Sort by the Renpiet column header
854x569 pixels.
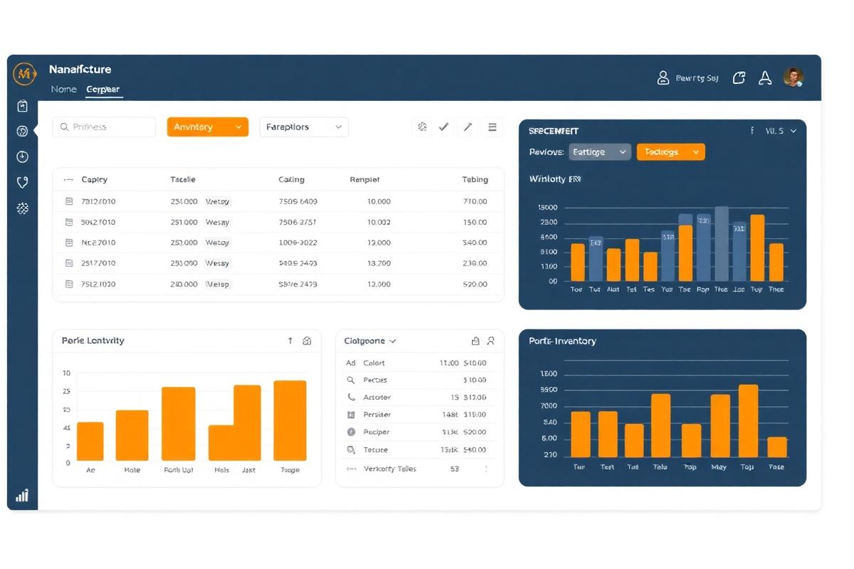click(x=364, y=179)
